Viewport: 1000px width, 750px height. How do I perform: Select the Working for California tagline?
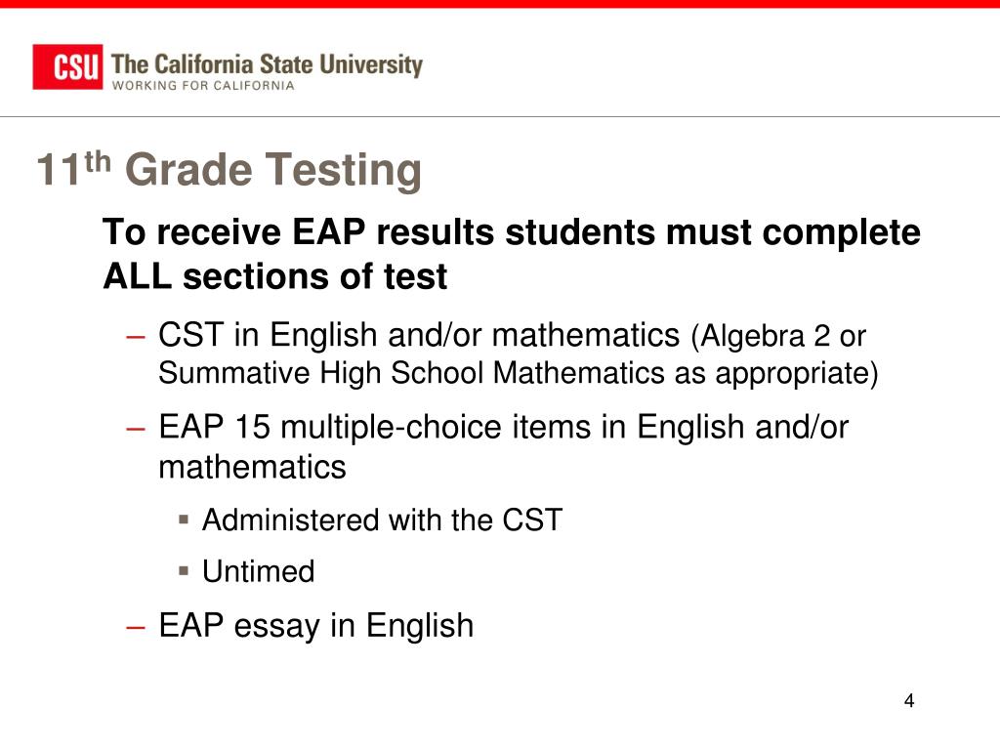pos(203,86)
